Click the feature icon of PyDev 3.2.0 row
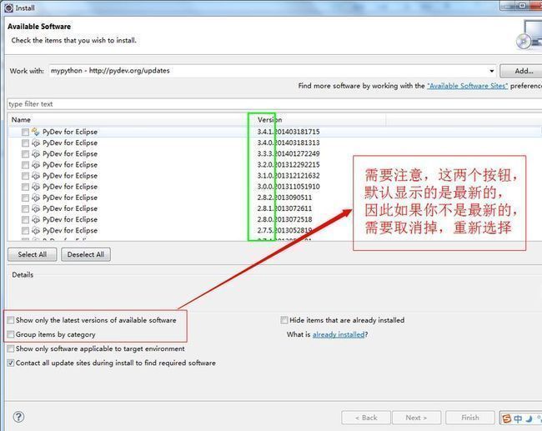This screenshot has height=431, width=542. [x=36, y=165]
